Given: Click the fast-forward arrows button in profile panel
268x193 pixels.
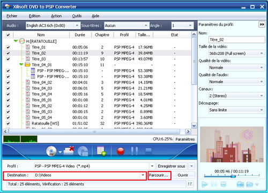Looking at the screenshot, I should click(262, 24).
